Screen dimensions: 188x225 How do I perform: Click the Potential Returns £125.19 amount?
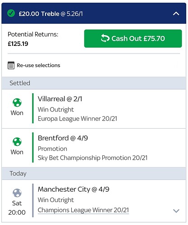[x=18, y=44]
